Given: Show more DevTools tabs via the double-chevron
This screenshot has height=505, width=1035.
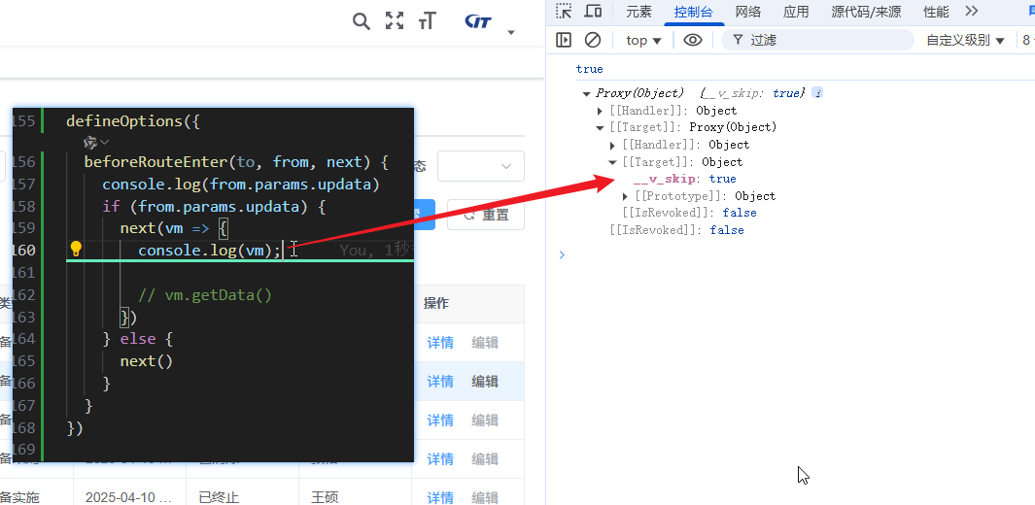Looking at the screenshot, I should (971, 12).
